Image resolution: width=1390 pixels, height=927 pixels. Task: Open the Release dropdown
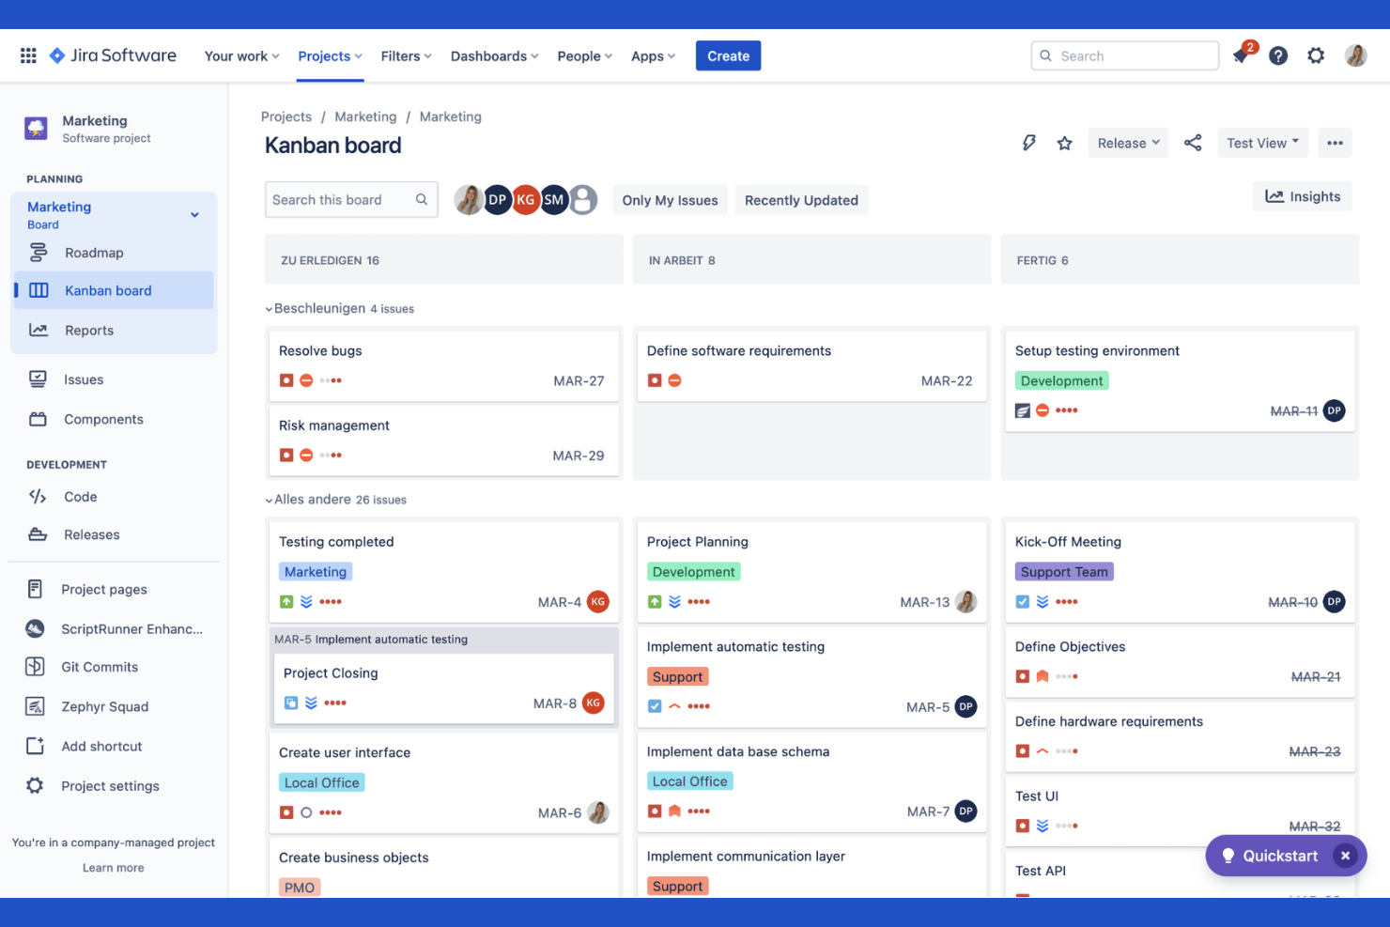click(1127, 142)
